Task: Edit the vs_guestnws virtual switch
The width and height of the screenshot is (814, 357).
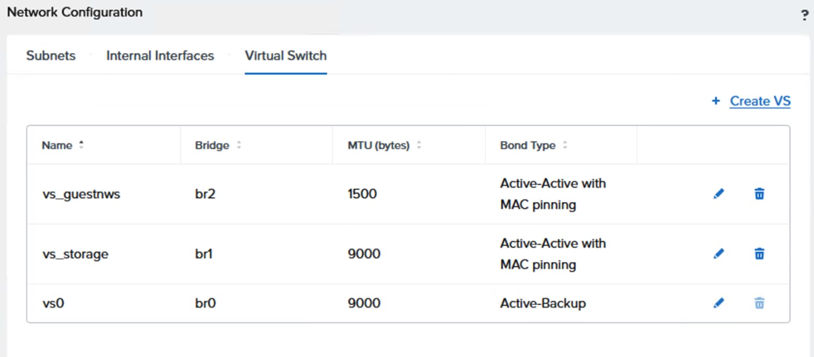Action: pos(718,194)
